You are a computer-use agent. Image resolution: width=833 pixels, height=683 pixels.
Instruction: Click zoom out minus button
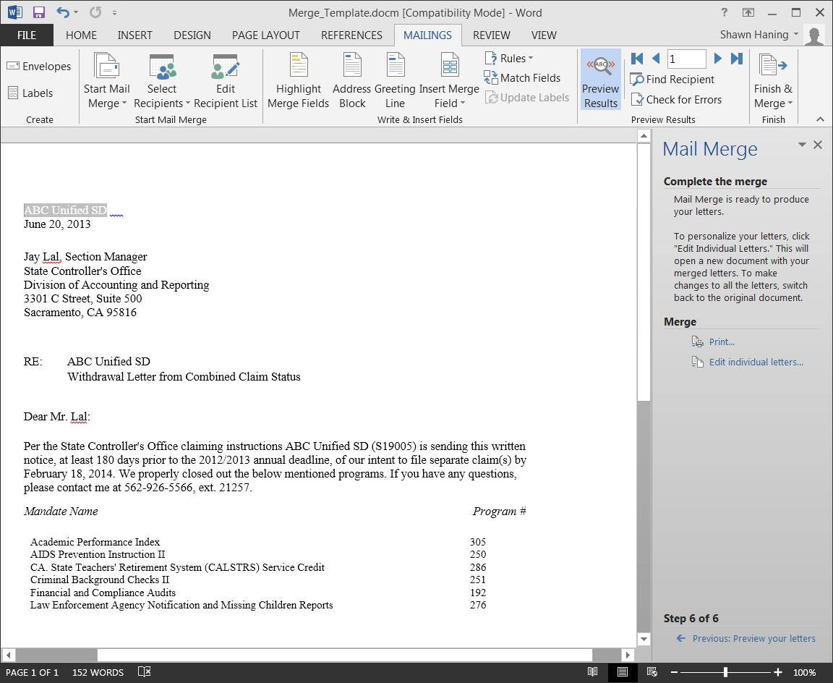pos(674,672)
